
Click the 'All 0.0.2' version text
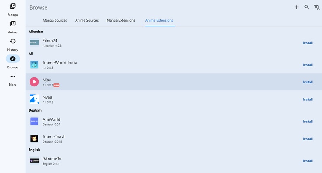click(x=48, y=102)
